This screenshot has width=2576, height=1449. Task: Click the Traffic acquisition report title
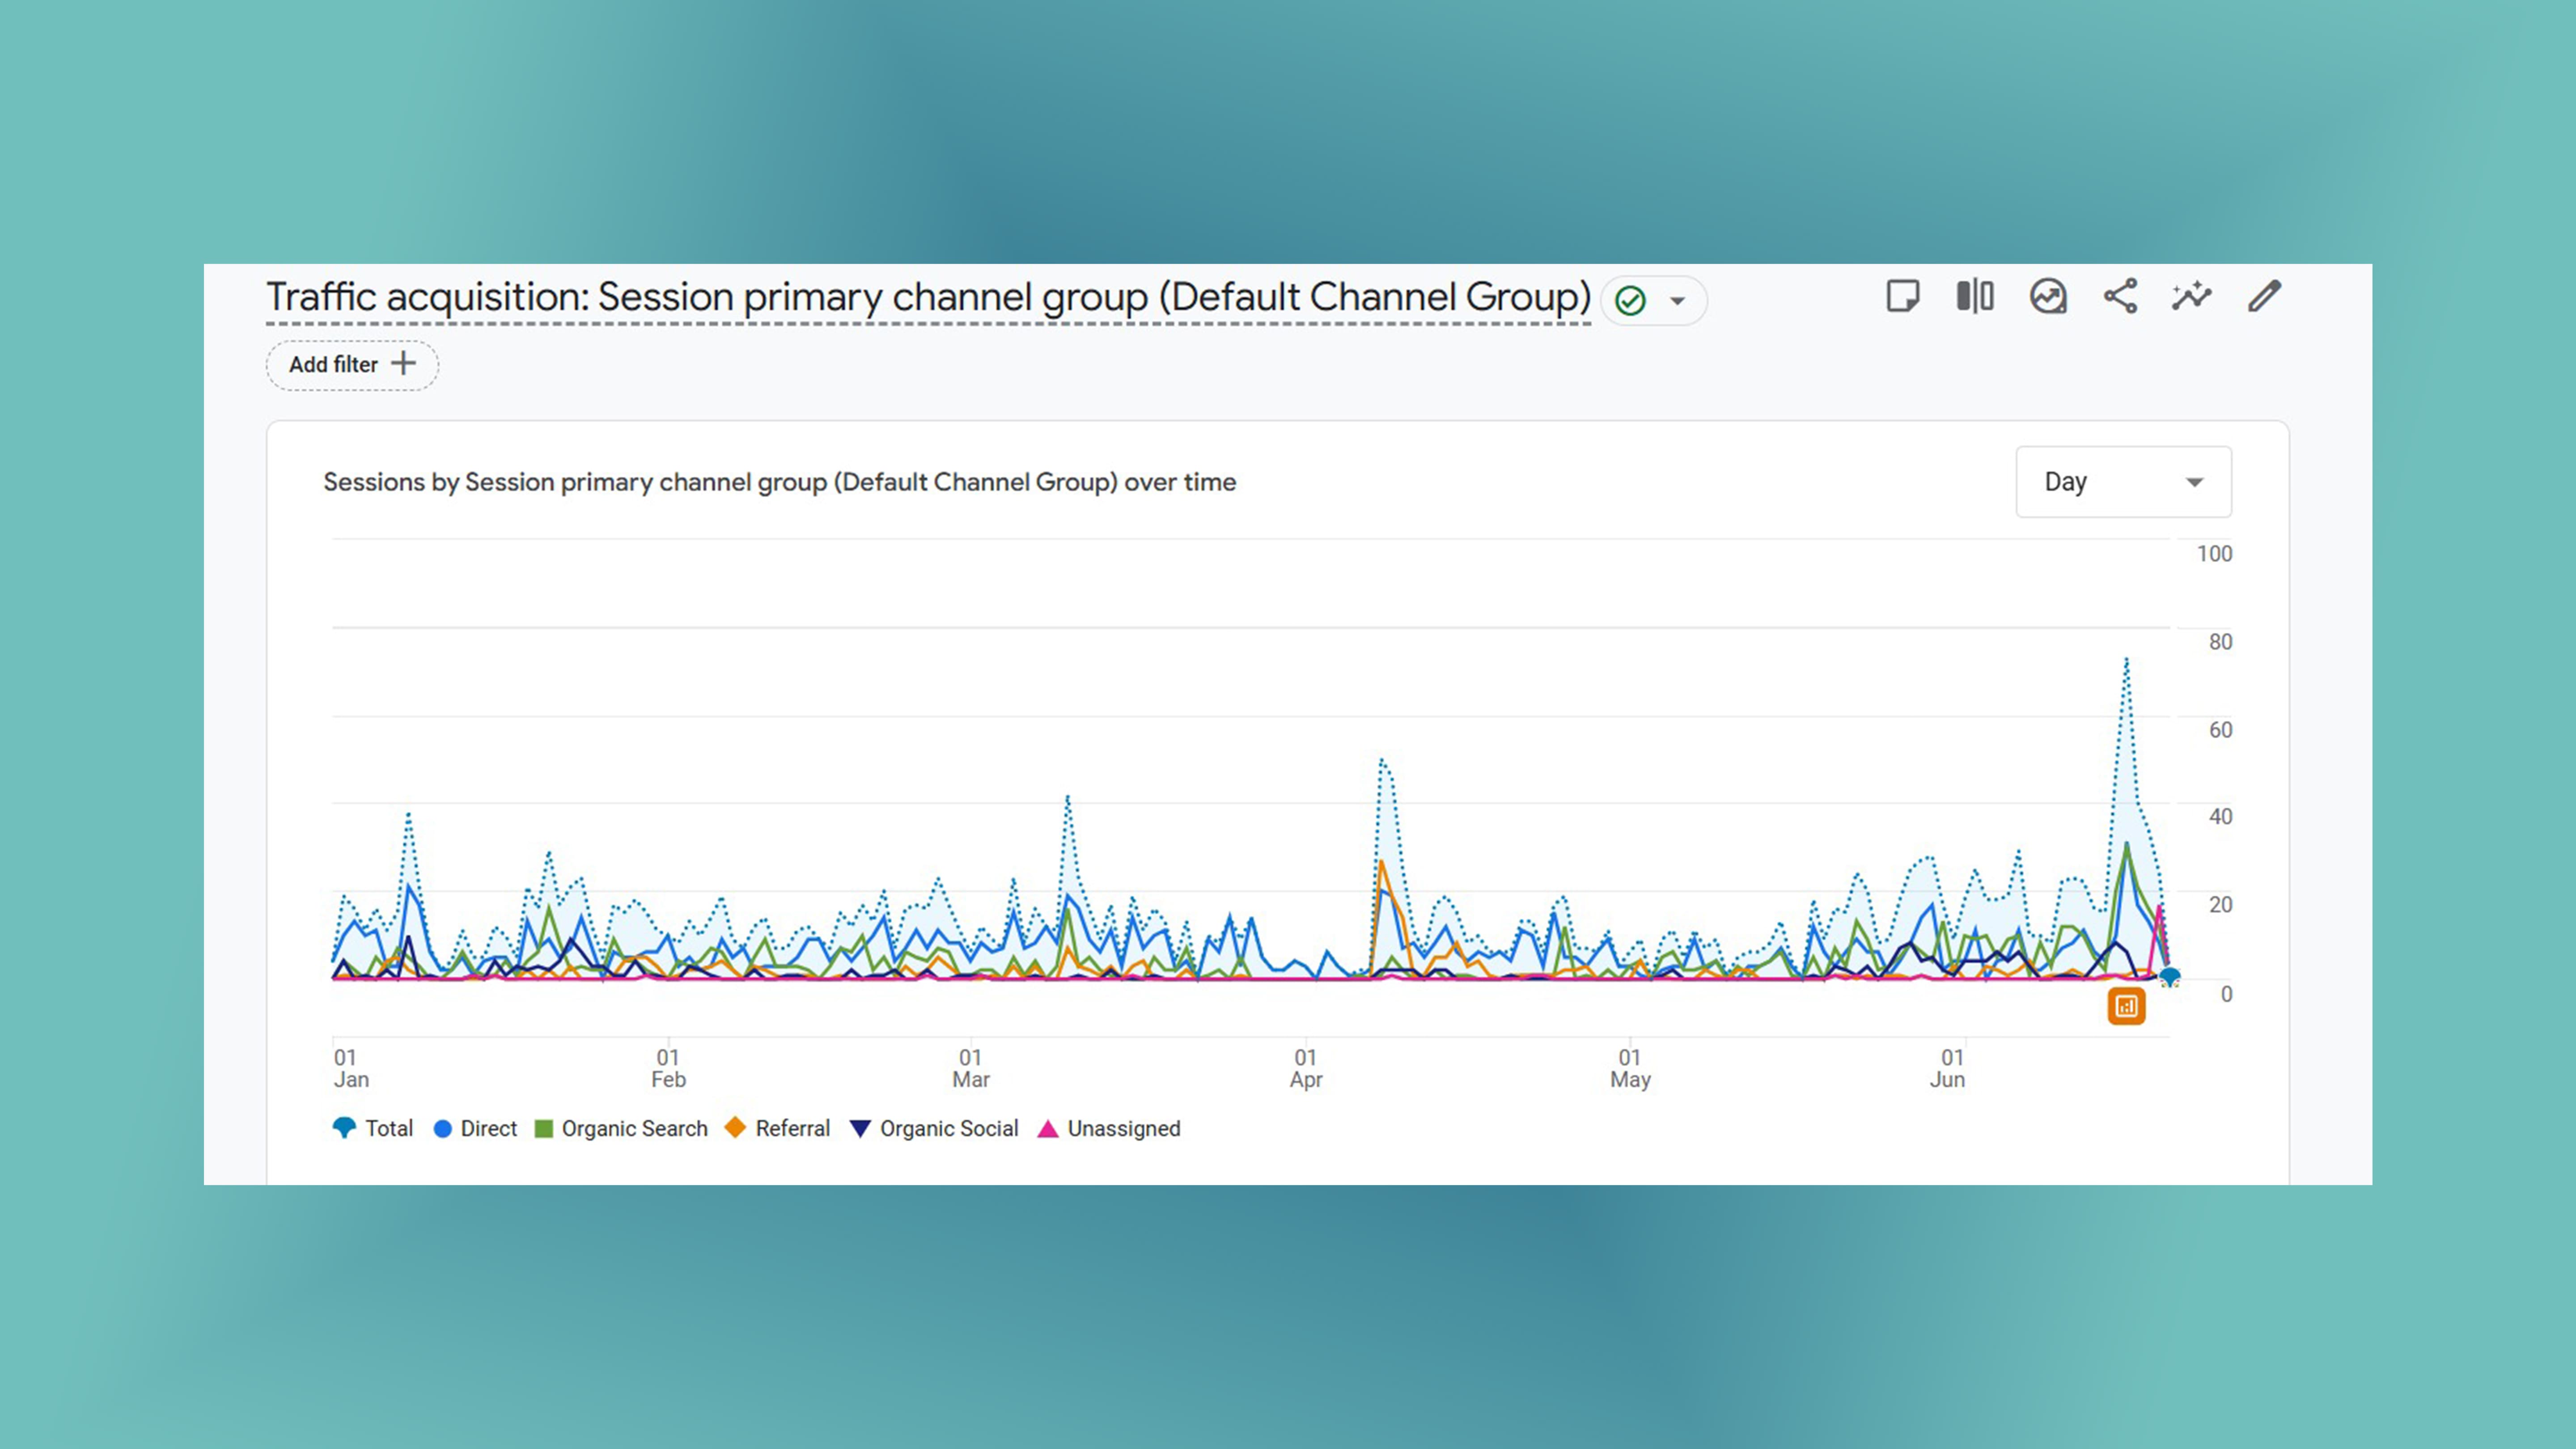(928, 298)
